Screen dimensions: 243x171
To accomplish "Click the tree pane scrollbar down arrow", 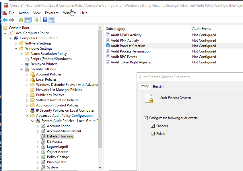I will pos(100,168).
